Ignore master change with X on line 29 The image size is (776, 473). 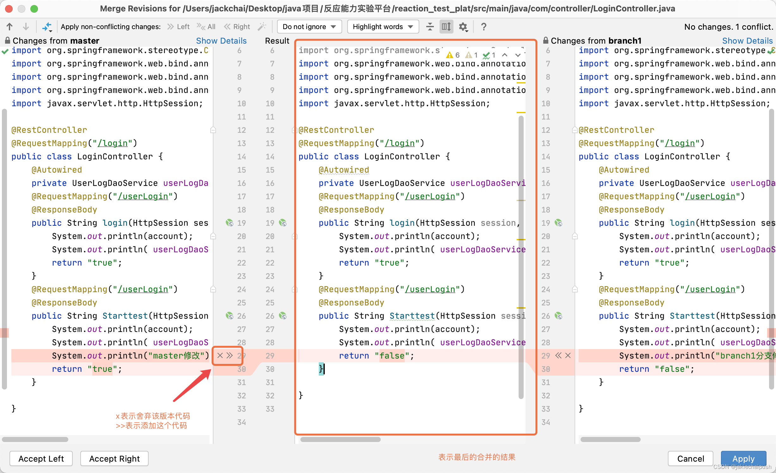coord(220,355)
